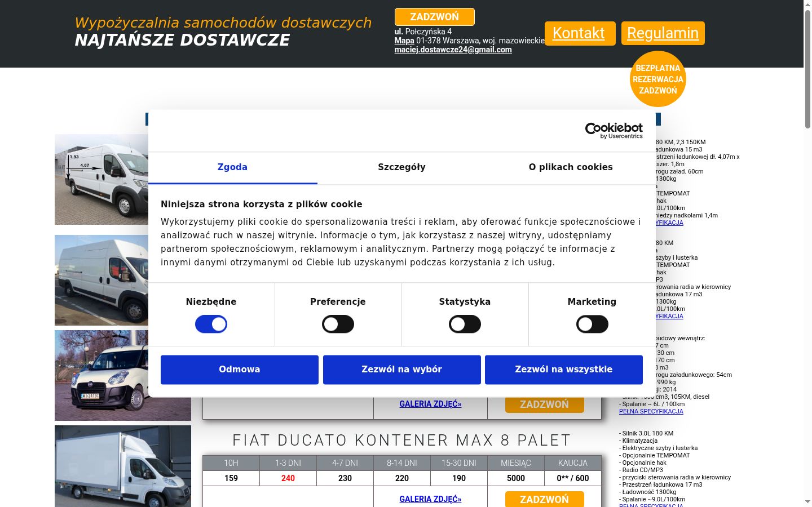Click the maciej.dostawcze24@gmail.com email link
Screen dimensions: 812x507
coord(453,50)
